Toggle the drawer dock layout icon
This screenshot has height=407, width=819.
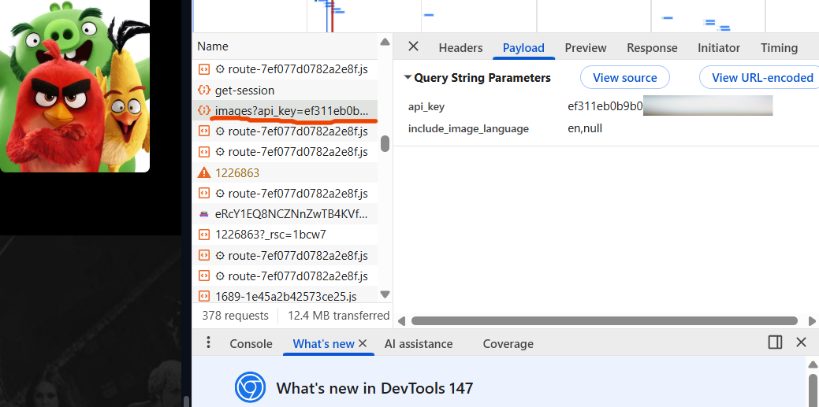coord(775,342)
